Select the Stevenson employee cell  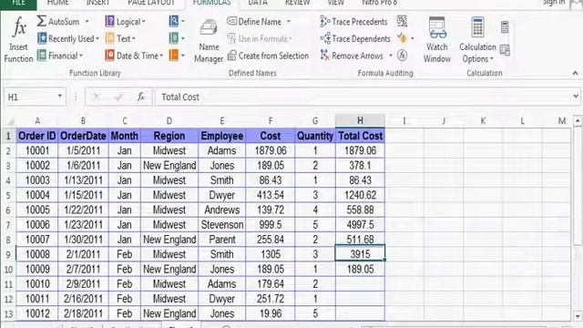point(222,225)
